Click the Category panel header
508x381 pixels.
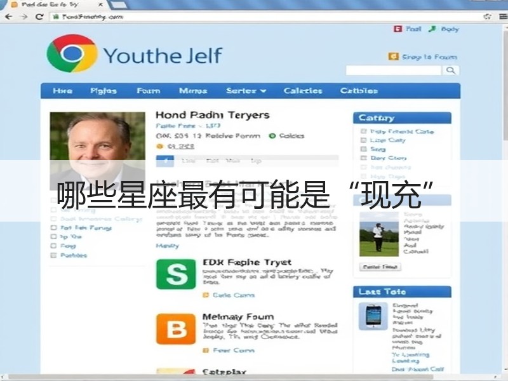[402, 118]
